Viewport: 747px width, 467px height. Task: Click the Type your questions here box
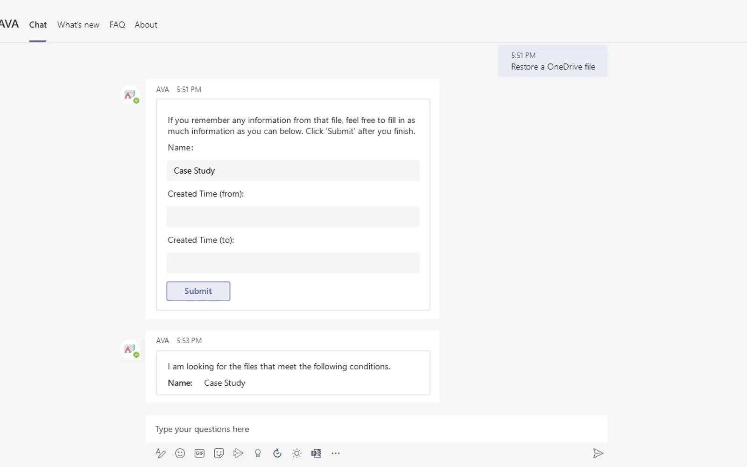(x=376, y=429)
